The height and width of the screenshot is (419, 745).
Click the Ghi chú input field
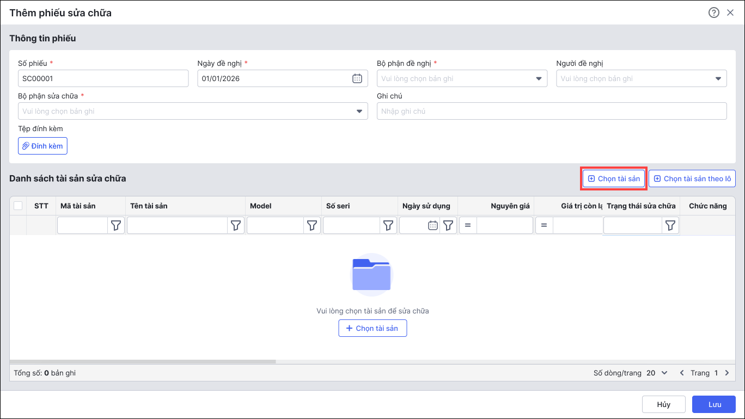click(551, 111)
